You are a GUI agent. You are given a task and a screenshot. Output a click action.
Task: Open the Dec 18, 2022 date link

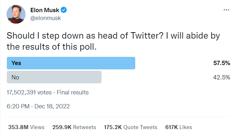(52, 106)
